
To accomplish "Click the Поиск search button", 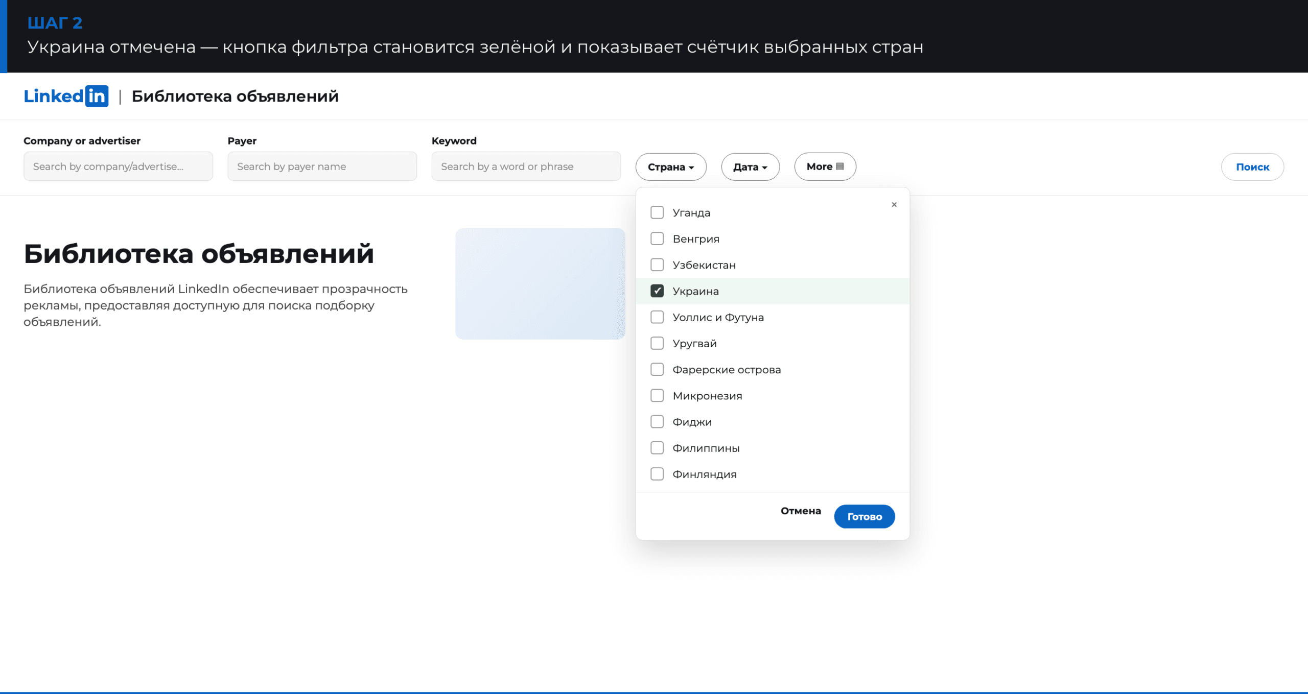I will [x=1252, y=166].
